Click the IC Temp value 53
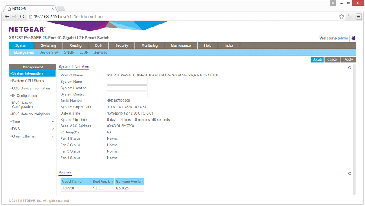365x206 pixels. pos(109,132)
